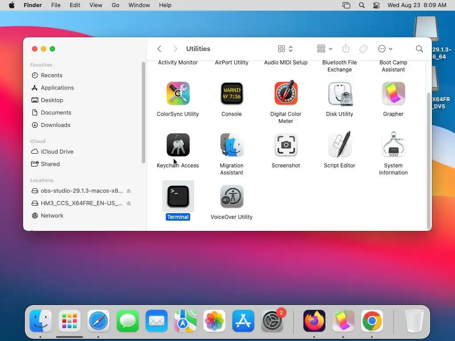Screen dimensions: 455x341
Task: Open System Preferences from the Dock
Action: [272, 321]
